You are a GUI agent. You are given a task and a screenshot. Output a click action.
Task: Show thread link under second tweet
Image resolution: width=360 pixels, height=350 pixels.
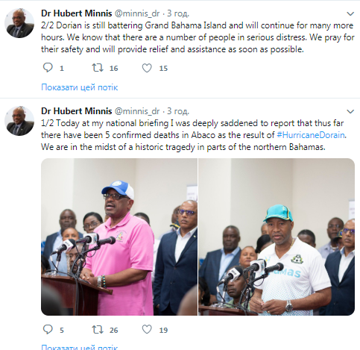point(80,347)
